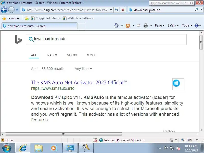
Task: Open the Any time filter dropdown
Action: (x=83, y=69)
